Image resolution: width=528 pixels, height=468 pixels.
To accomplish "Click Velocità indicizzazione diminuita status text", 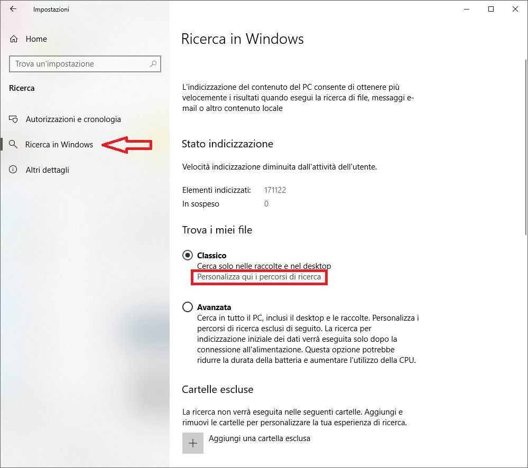I will (x=280, y=167).
